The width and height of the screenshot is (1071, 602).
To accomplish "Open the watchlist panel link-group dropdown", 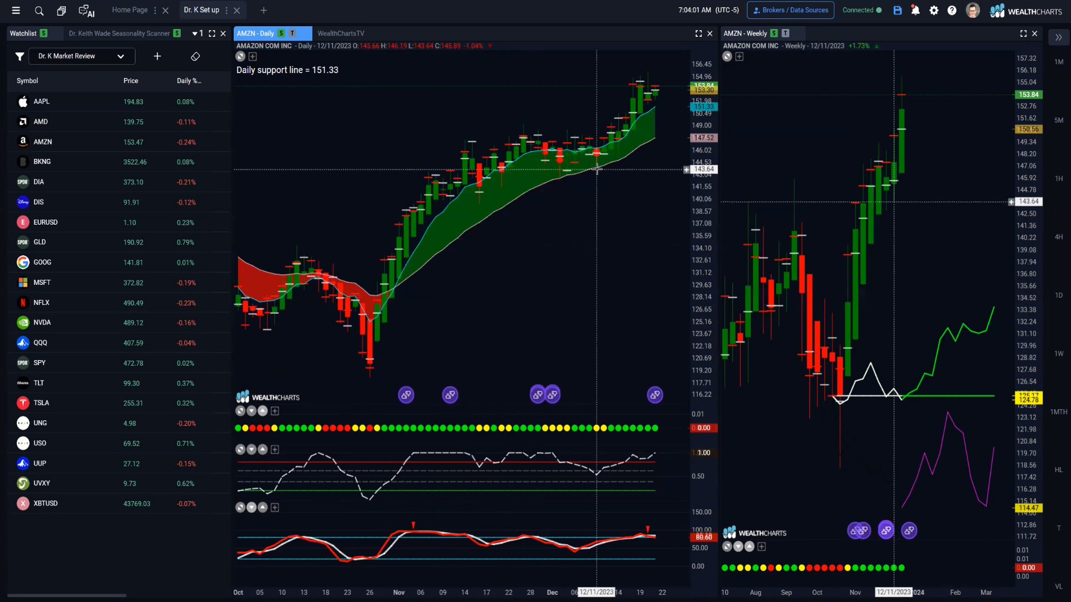I will tap(197, 33).
